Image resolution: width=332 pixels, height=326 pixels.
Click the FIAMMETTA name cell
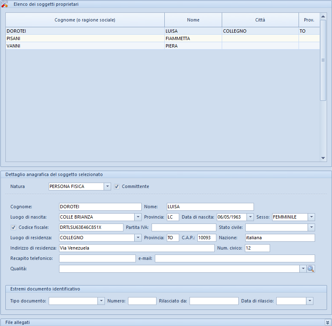(193, 38)
